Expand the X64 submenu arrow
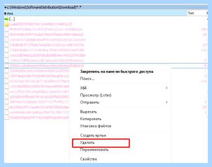This screenshot has width=212, height=167. 166,88
